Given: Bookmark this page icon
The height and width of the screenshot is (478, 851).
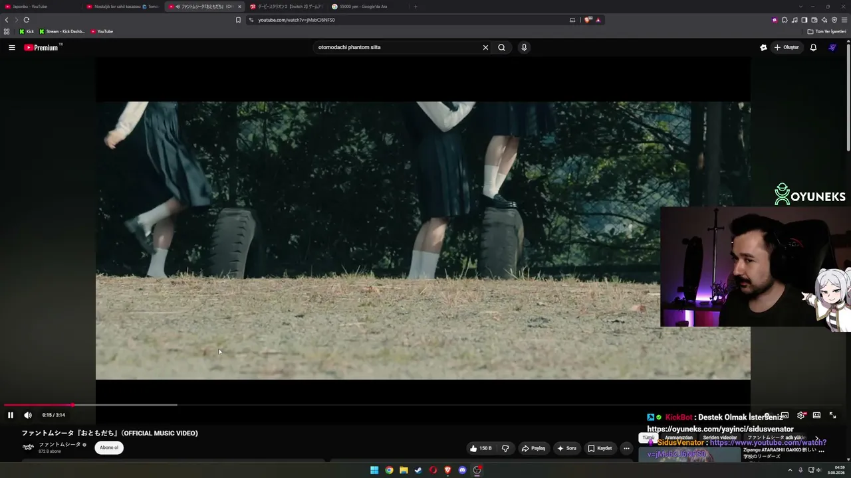Looking at the screenshot, I should [x=238, y=20].
